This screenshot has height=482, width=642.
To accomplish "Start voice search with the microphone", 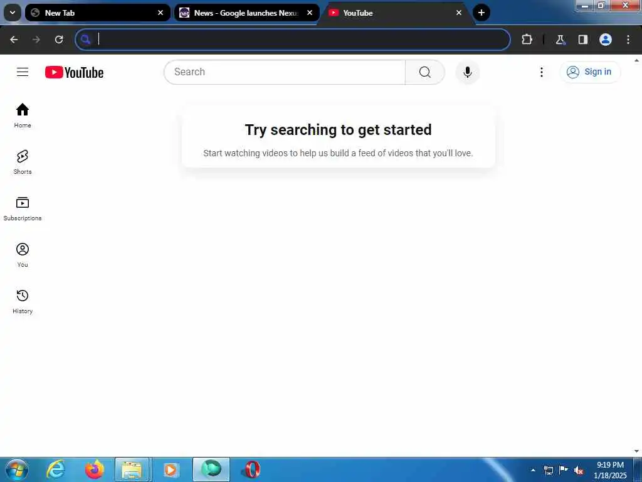I will click(467, 72).
